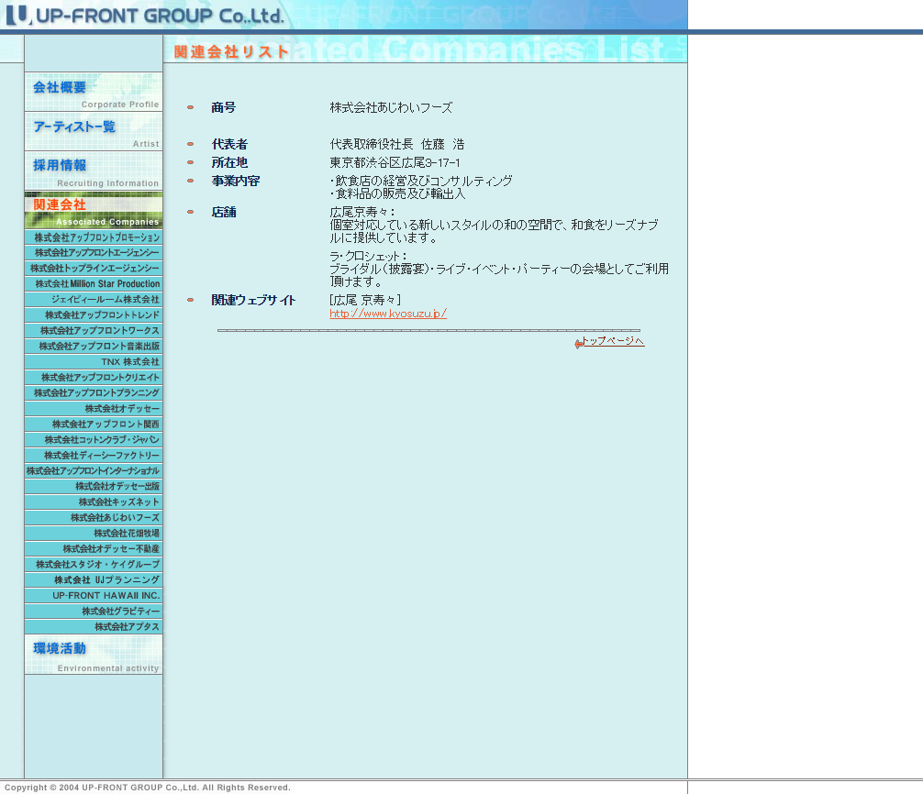Open 採用情報 Recruiting Information section

tap(94, 171)
